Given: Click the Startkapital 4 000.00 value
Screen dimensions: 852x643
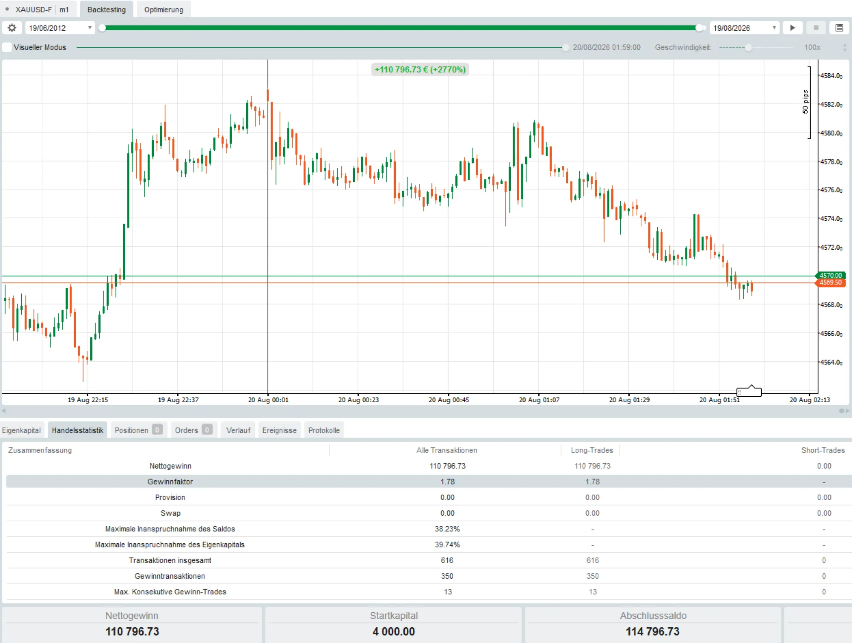Looking at the screenshot, I should [x=394, y=631].
